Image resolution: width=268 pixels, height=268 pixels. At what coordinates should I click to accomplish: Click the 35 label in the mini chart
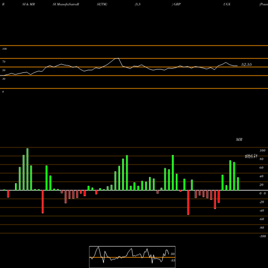click(x=173, y=260)
